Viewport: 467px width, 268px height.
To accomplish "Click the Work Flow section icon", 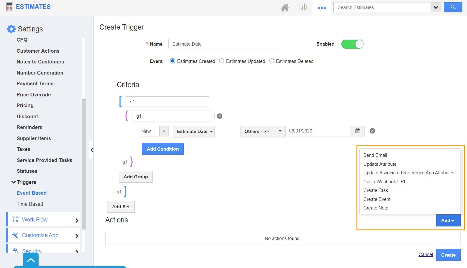I will 15,219.
